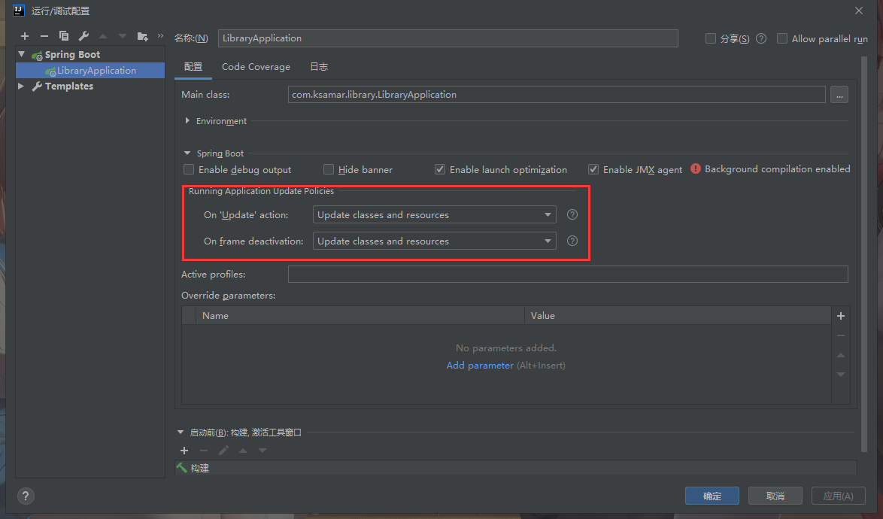Copy configuration icon in toolbar
This screenshot has width=883, height=519.
pos(64,36)
